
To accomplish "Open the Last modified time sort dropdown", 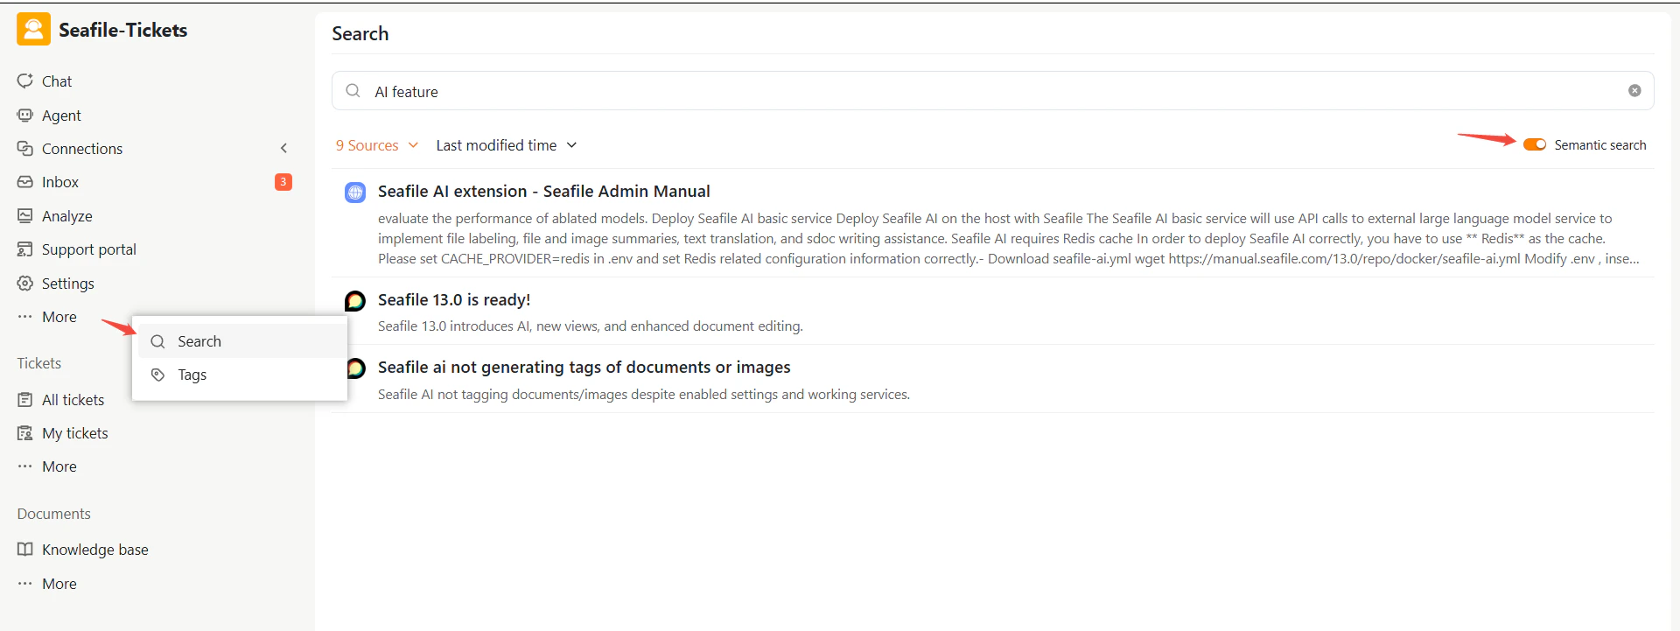I will pyautogui.click(x=507, y=145).
